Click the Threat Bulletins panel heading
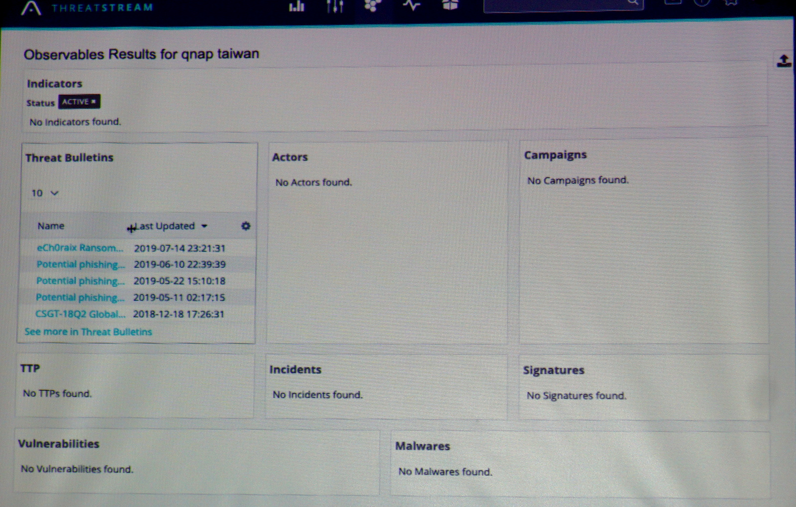Image resolution: width=796 pixels, height=507 pixels. pyautogui.click(x=69, y=157)
